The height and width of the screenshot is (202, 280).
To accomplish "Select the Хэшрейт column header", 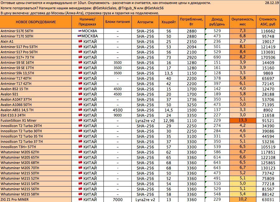I will click(168, 22).
